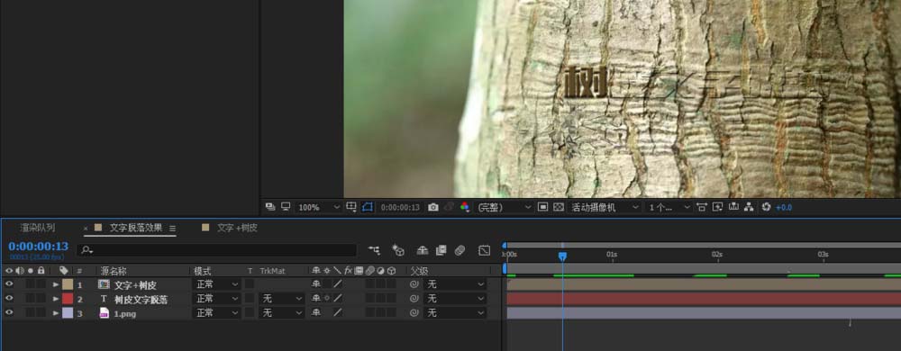Open the timeline icon in viewer bar
This screenshot has height=351, width=901.
(x=733, y=207)
